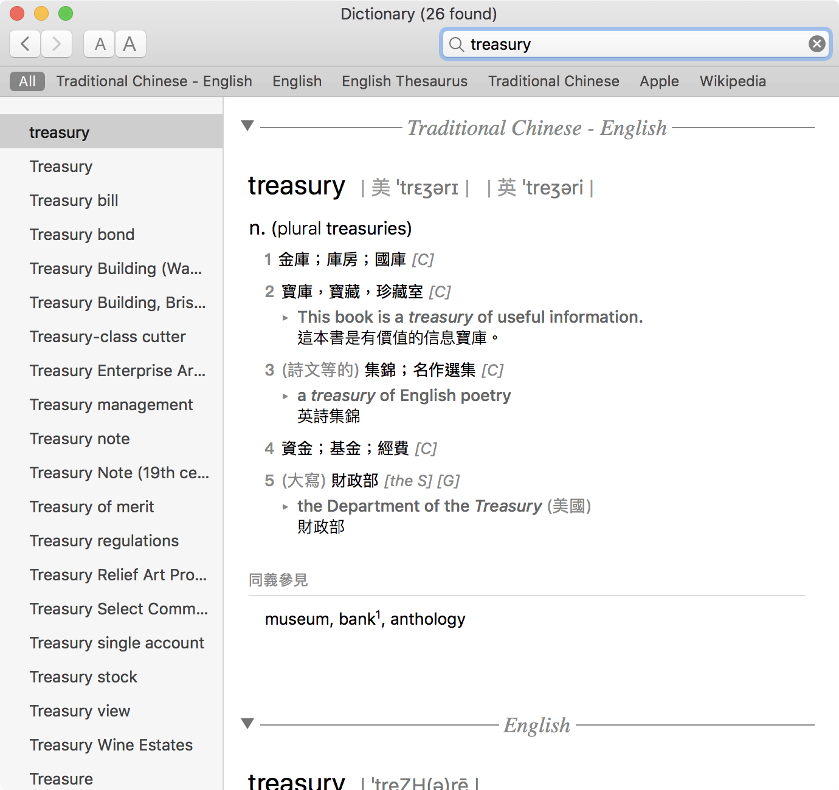Switch to English Thesaurus tab

pos(404,81)
